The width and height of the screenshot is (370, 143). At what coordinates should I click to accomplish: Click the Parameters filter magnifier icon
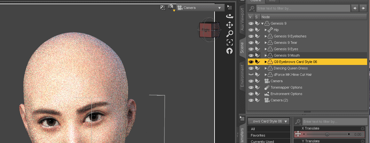(298, 122)
